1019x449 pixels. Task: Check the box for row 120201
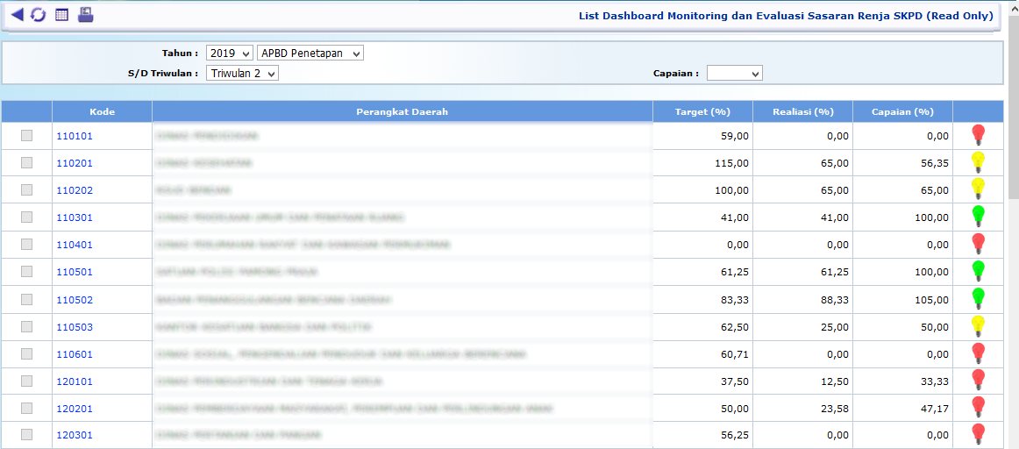point(26,408)
